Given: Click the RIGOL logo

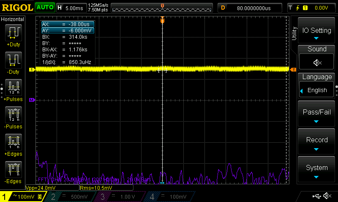Looking at the screenshot, I should (17, 7).
